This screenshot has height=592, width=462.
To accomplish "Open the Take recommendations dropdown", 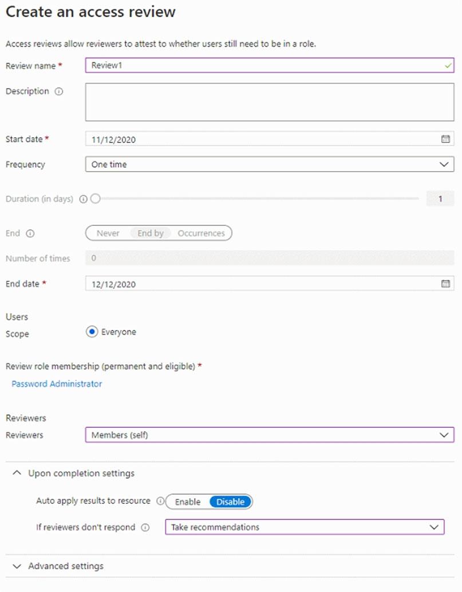I will tap(304, 527).
